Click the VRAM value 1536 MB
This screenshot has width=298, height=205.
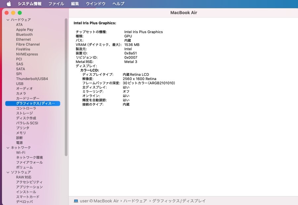click(132, 45)
